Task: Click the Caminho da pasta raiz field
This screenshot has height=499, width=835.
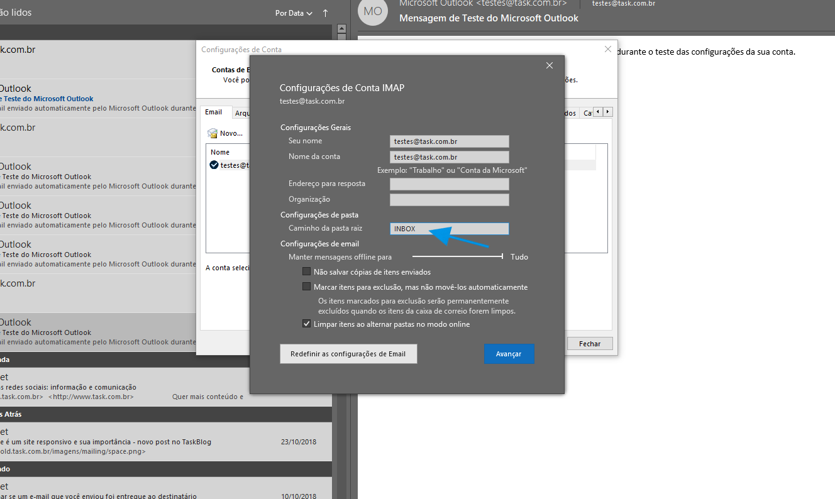Action: [449, 229]
